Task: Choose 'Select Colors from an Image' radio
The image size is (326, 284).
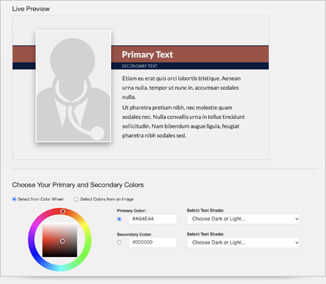Action: (x=77, y=199)
